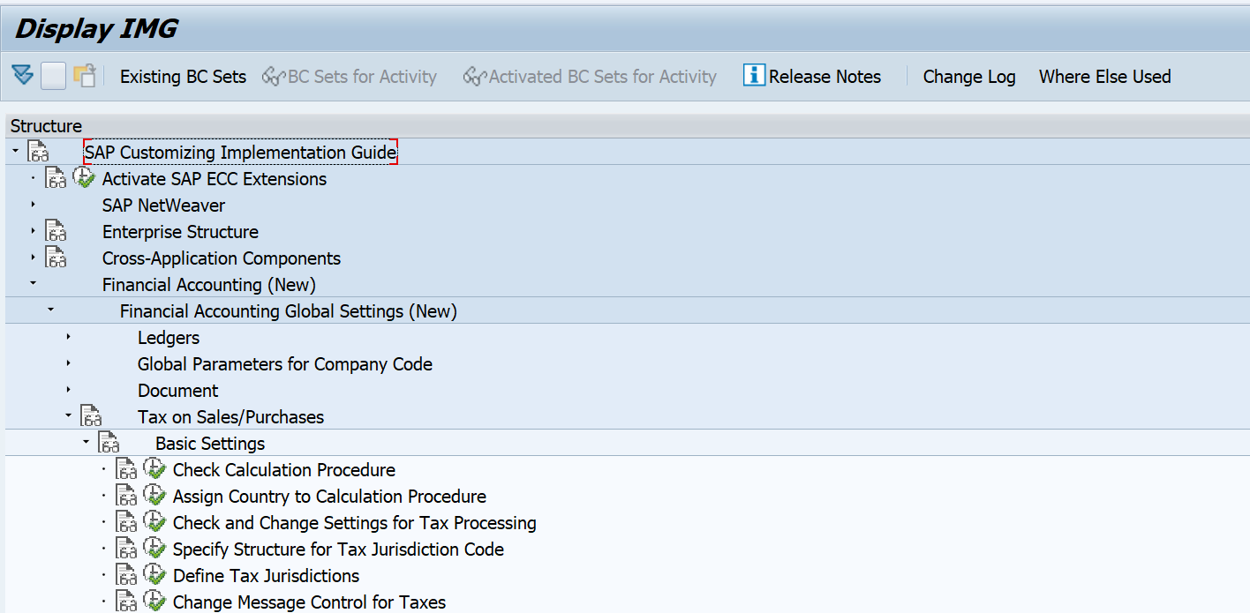Image resolution: width=1250 pixels, height=613 pixels.
Task: Open documentation icon for Define Tax Jurisdictions
Action: coord(126,576)
